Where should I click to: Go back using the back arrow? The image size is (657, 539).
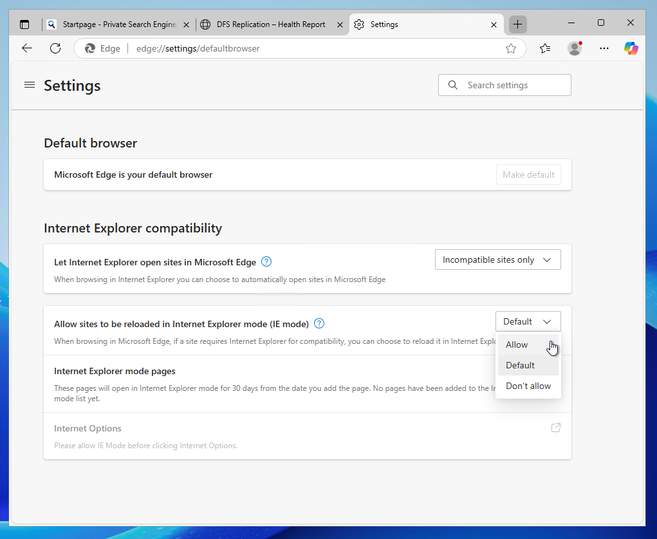coord(27,48)
